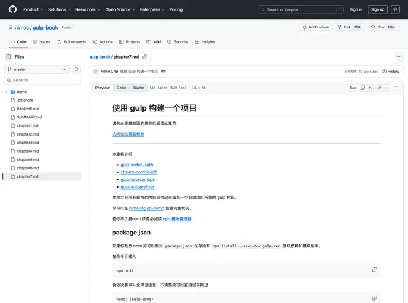Open the gulp-book repository link
Image resolution: width=408 pixels, height=303 pixels.
point(45,28)
